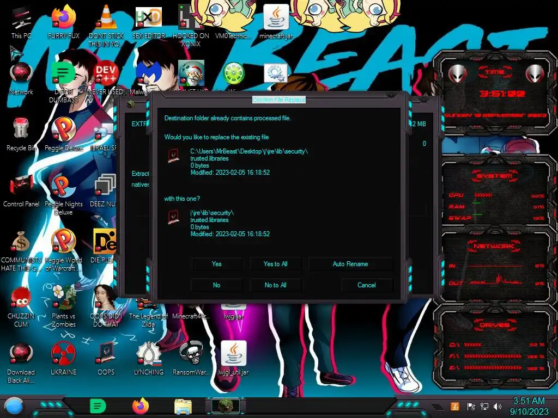Screen dimensions: 558x418
Task: Click the RAM label in SYSTEM widget
Action: tap(457, 206)
